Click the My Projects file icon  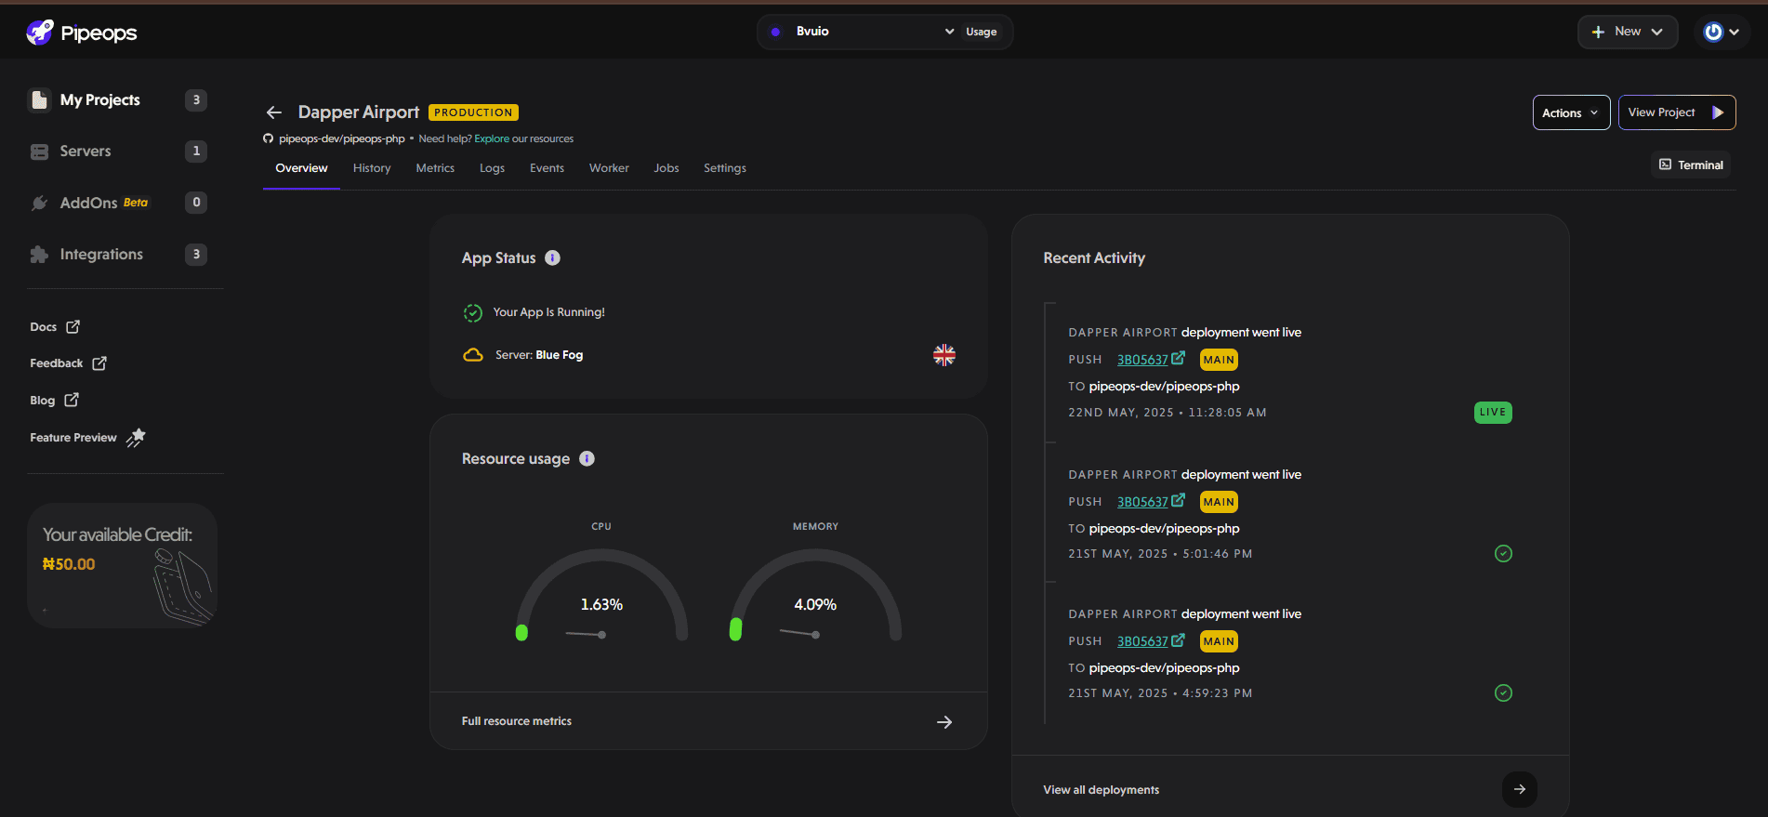[x=39, y=99]
